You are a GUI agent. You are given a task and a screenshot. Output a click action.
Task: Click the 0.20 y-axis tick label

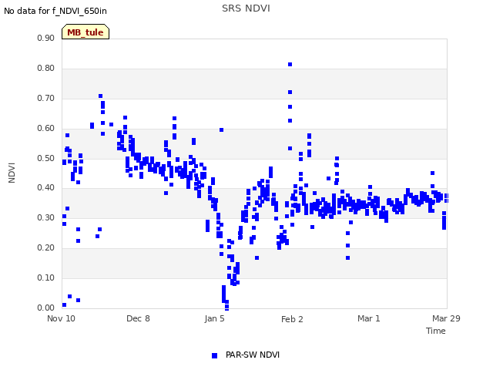[x=46, y=247]
